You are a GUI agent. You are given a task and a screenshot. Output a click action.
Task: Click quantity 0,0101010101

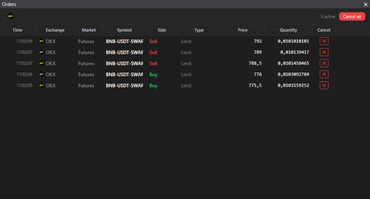point(293,41)
